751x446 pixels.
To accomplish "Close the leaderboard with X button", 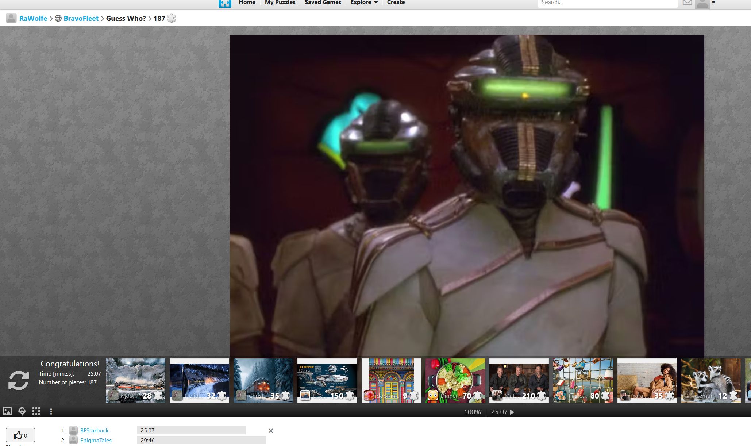I will coord(271,431).
